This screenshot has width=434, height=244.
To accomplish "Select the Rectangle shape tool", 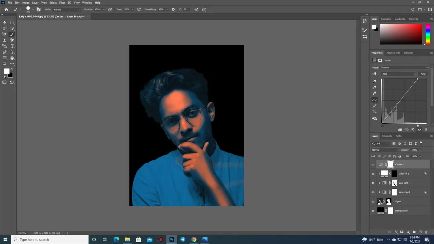I will pyautogui.click(x=4, y=58).
